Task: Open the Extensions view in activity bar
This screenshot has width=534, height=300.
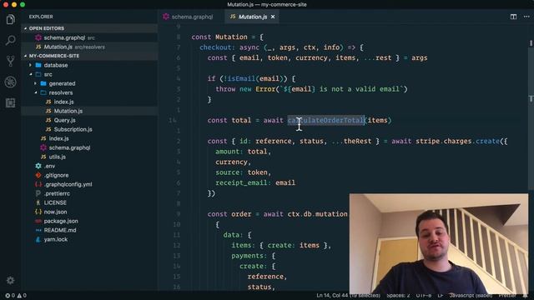Action: 10,102
